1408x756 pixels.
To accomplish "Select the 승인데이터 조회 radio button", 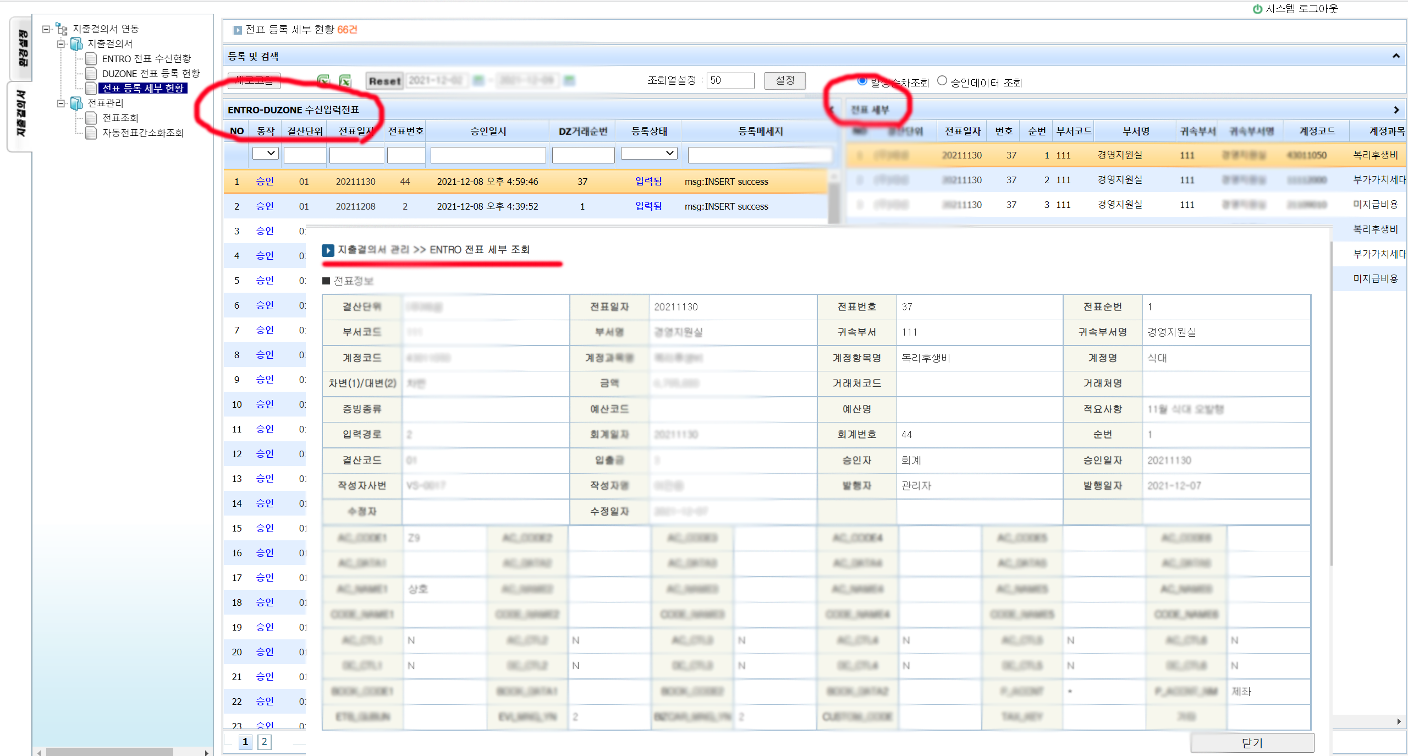I will coord(942,81).
